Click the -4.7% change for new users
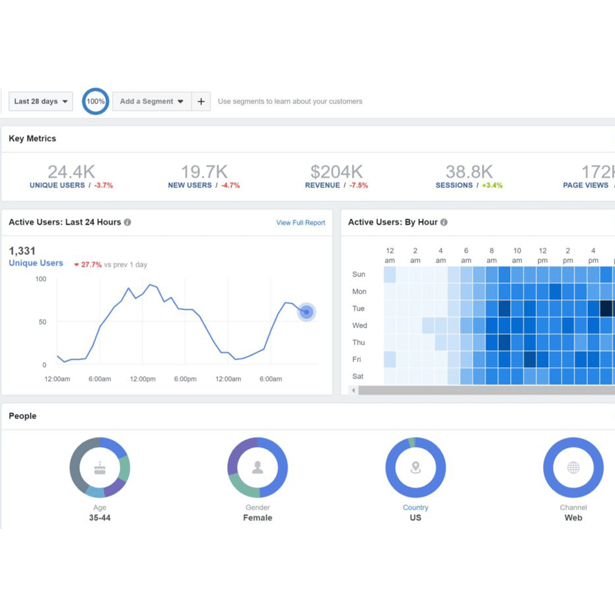The height and width of the screenshot is (615, 615). 231,185
